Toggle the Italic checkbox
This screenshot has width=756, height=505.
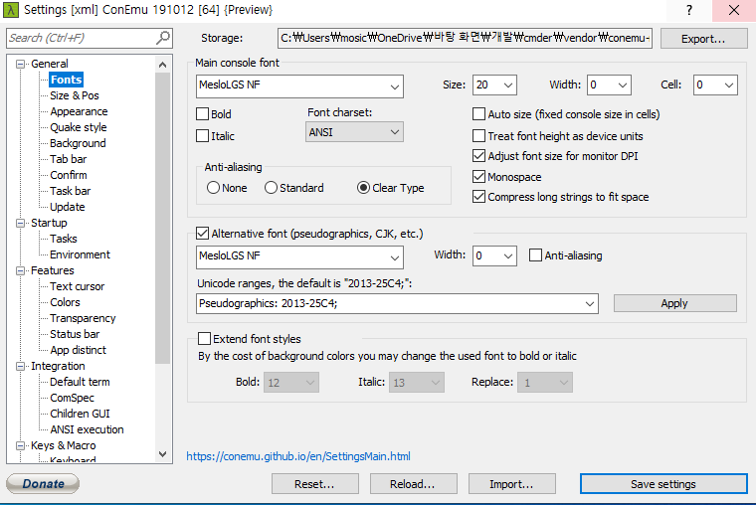click(203, 136)
